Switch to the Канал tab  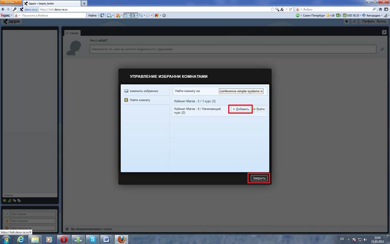pyautogui.click(x=72, y=33)
